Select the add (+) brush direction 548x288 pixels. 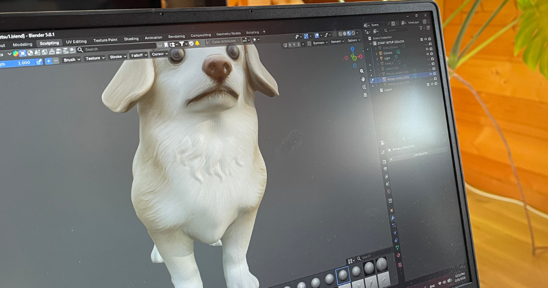click(x=48, y=61)
